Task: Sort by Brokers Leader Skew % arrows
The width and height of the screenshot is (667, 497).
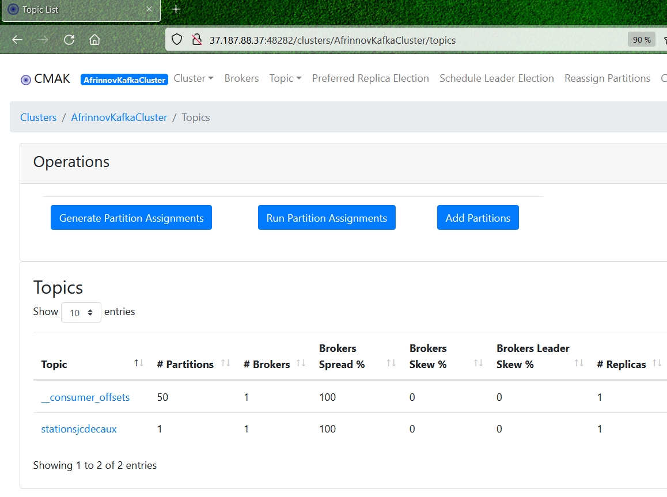Action: coord(579,363)
